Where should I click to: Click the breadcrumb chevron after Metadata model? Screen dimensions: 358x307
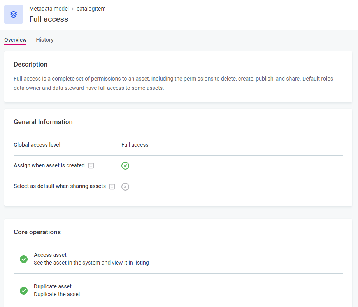(73, 9)
